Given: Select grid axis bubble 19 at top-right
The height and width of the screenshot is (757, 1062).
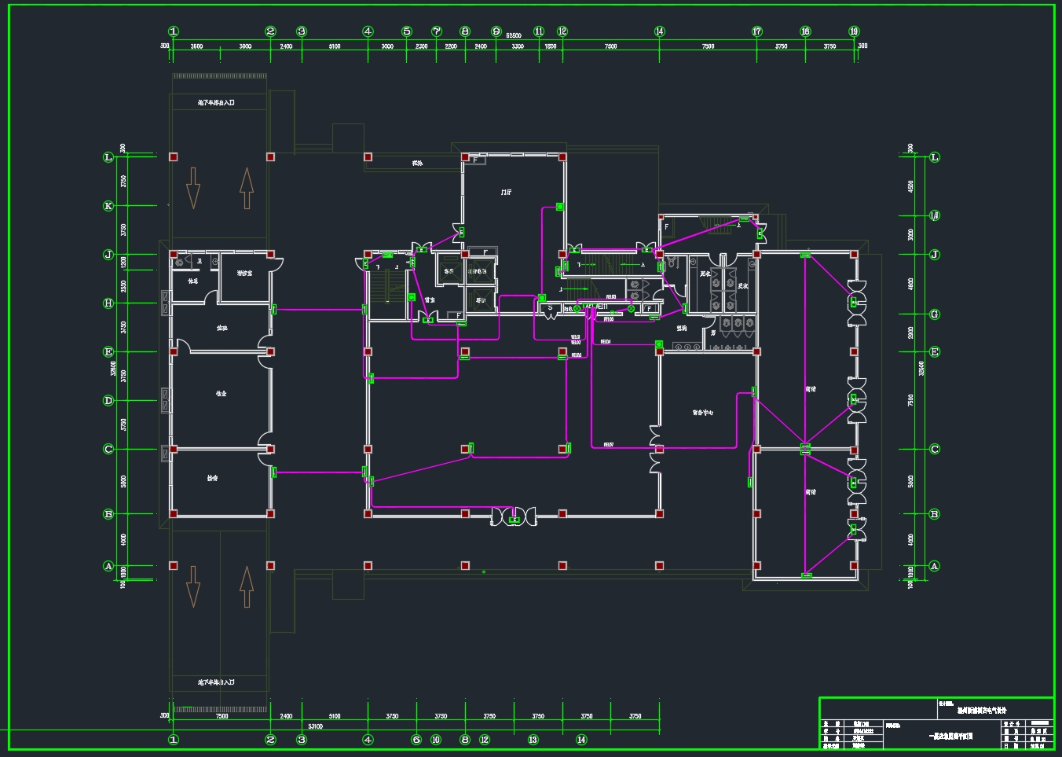Looking at the screenshot, I should tap(854, 31).
